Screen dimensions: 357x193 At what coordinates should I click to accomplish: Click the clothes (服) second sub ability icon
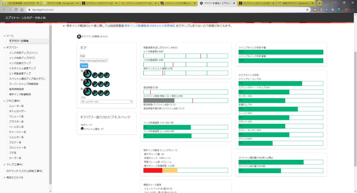(x=101, y=84)
